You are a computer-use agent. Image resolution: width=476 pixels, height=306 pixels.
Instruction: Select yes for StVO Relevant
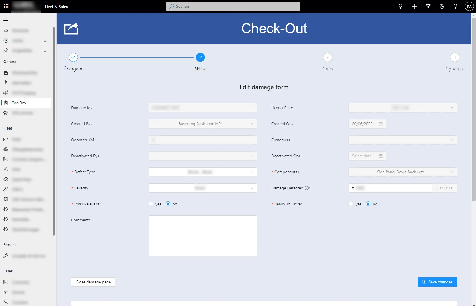click(151, 204)
